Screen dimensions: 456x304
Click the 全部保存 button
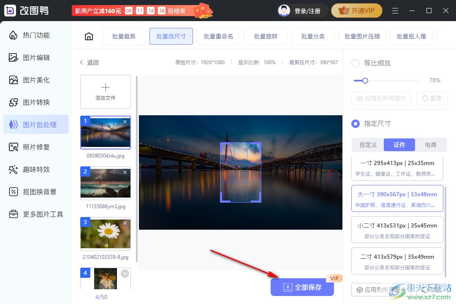click(302, 287)
